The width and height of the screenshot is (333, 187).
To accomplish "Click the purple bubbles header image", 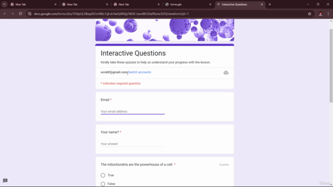I will [x=164, y=30].
